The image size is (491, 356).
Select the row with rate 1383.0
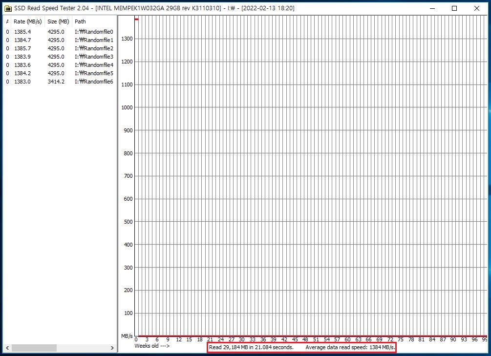click(x=60, y=82)
